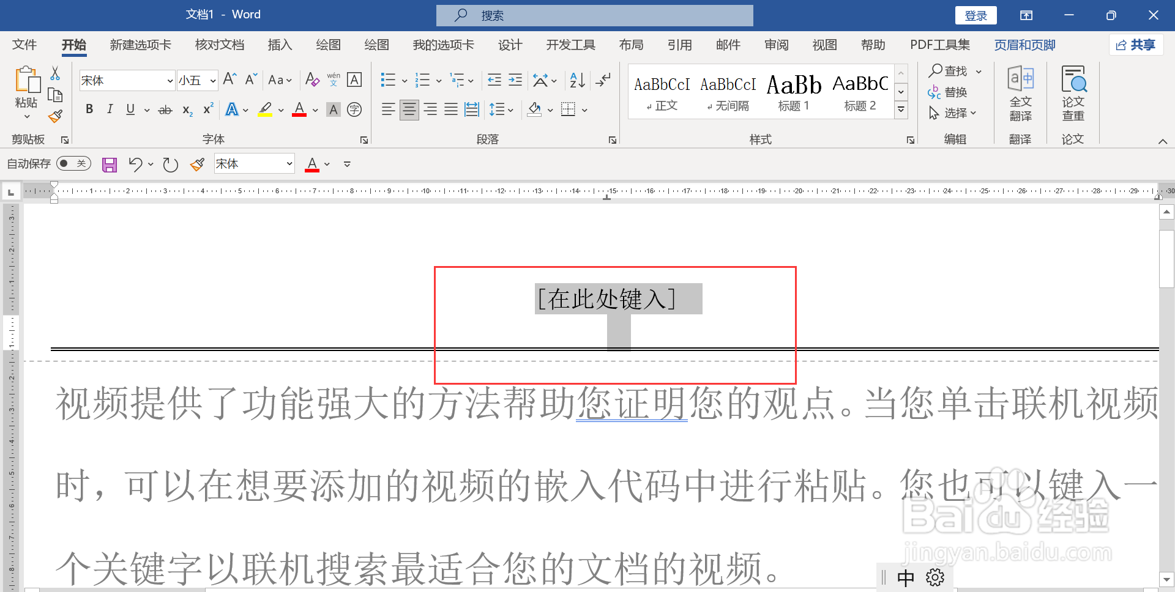Clear all formatting icon
The image size is (1175, 592).
pos(312,80)
